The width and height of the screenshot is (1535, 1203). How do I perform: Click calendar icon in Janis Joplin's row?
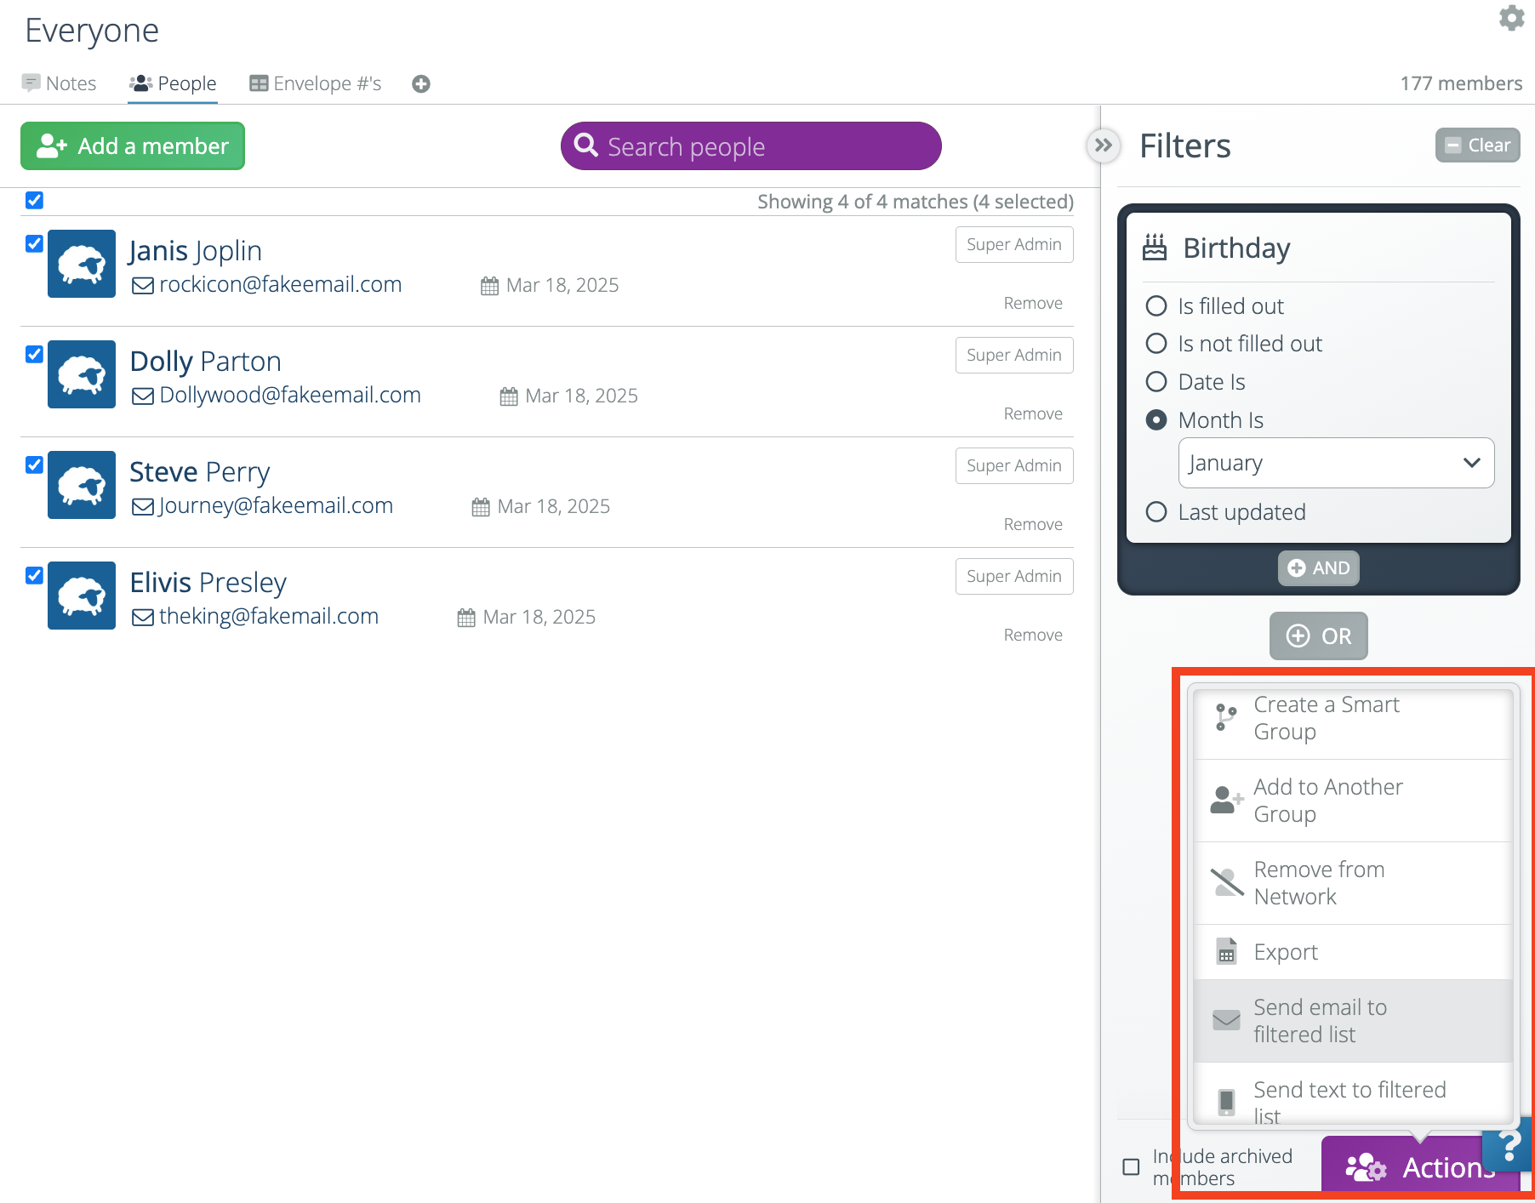coord(489,286)
